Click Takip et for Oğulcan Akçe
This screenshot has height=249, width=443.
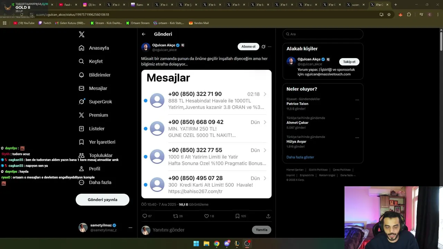(349, 62)
